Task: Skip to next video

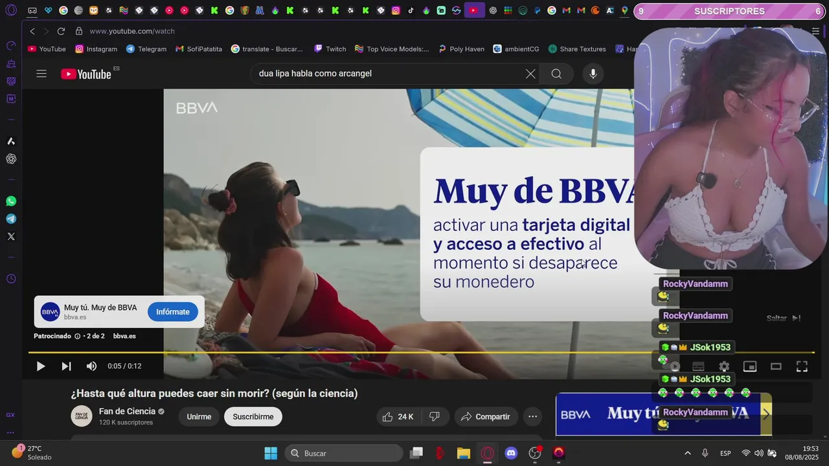Action: 66,366
